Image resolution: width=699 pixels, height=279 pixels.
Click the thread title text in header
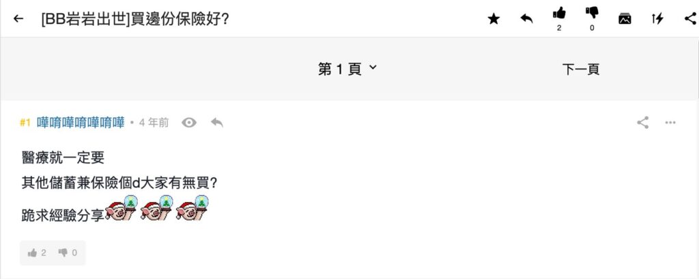click(x=135, y=18)
